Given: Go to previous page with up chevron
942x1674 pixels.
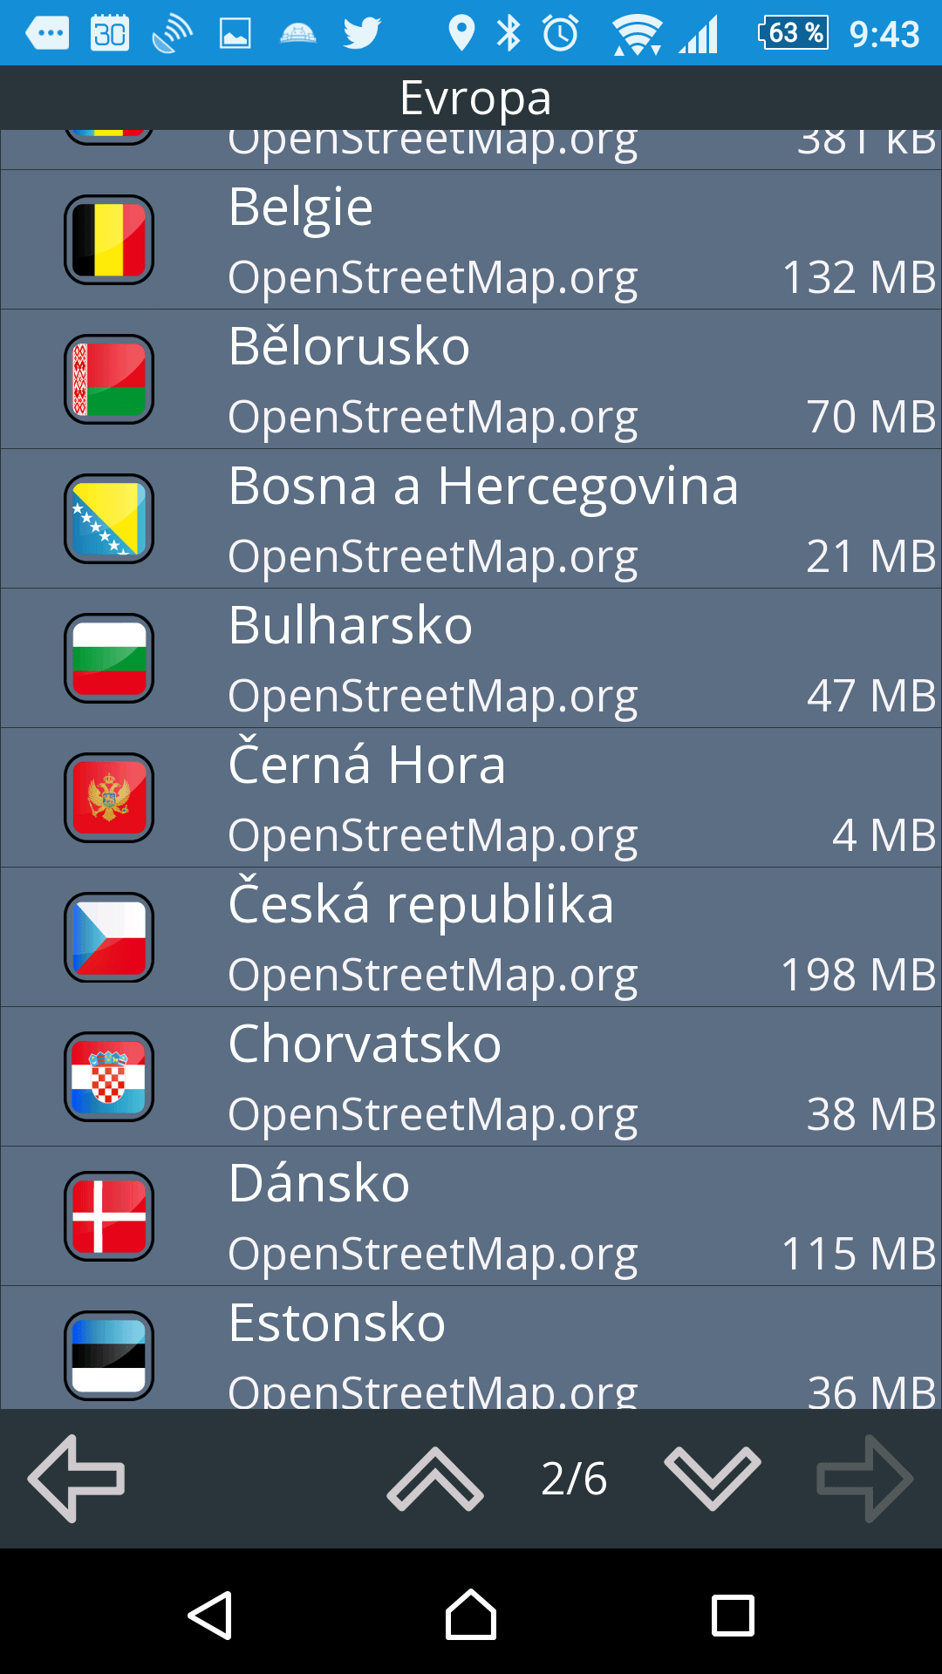Looking at the screenshot, I should point(435,1479).
